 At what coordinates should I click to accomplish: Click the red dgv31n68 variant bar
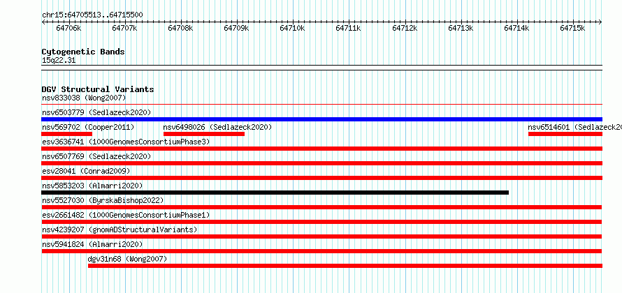click(345, 266)
